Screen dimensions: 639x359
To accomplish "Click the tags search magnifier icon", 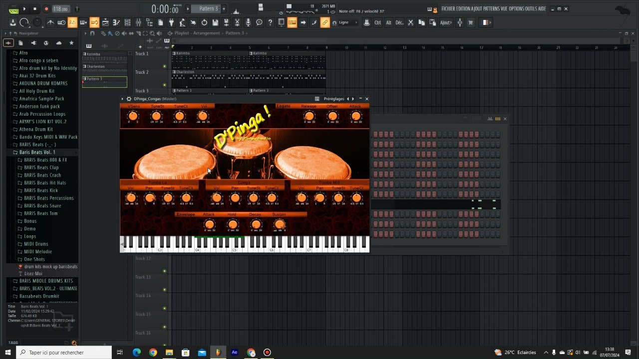I will click(x=74, y=343).
